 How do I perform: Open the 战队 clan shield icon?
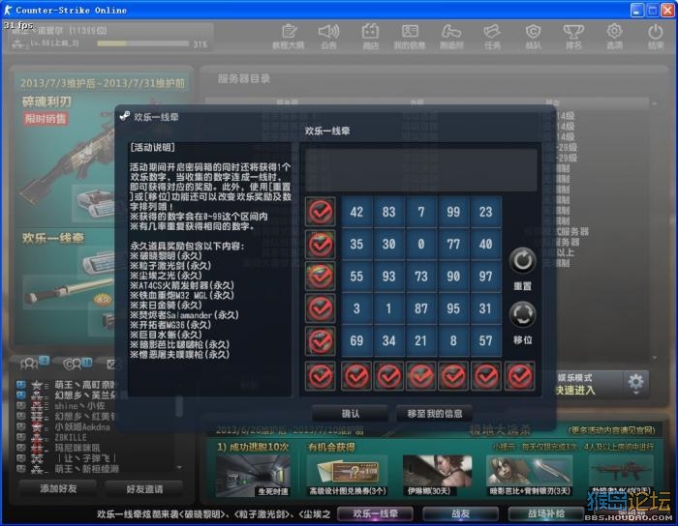point(533,36)
